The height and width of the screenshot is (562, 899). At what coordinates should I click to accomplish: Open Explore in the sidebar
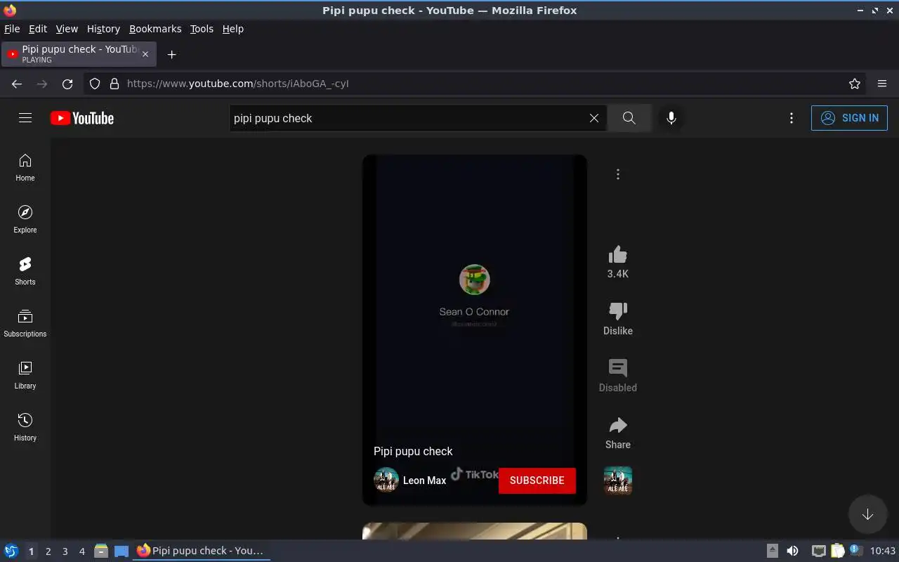point(25,220)
